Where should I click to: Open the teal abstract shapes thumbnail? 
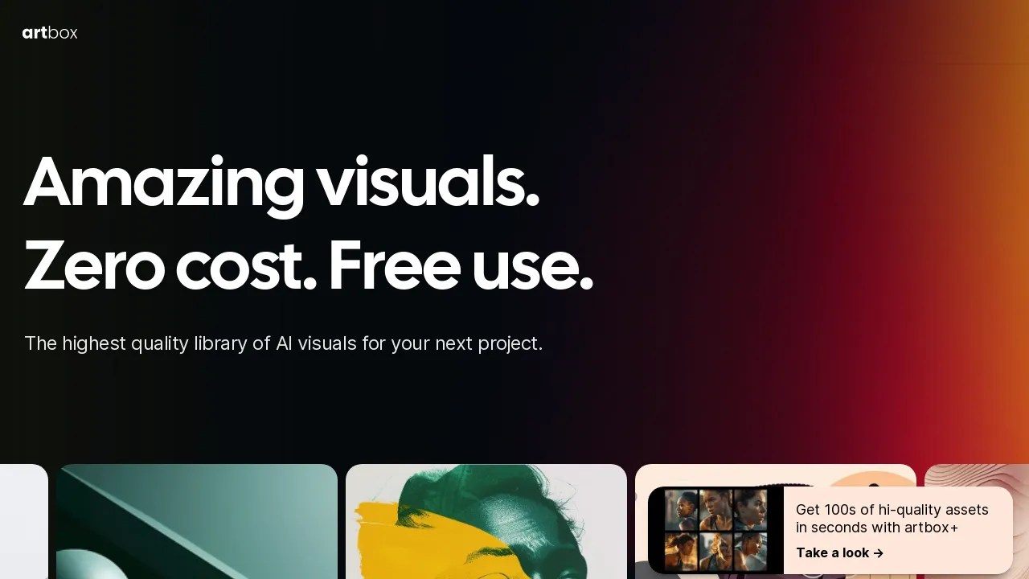pyautogui.click(x=197, y=521)
